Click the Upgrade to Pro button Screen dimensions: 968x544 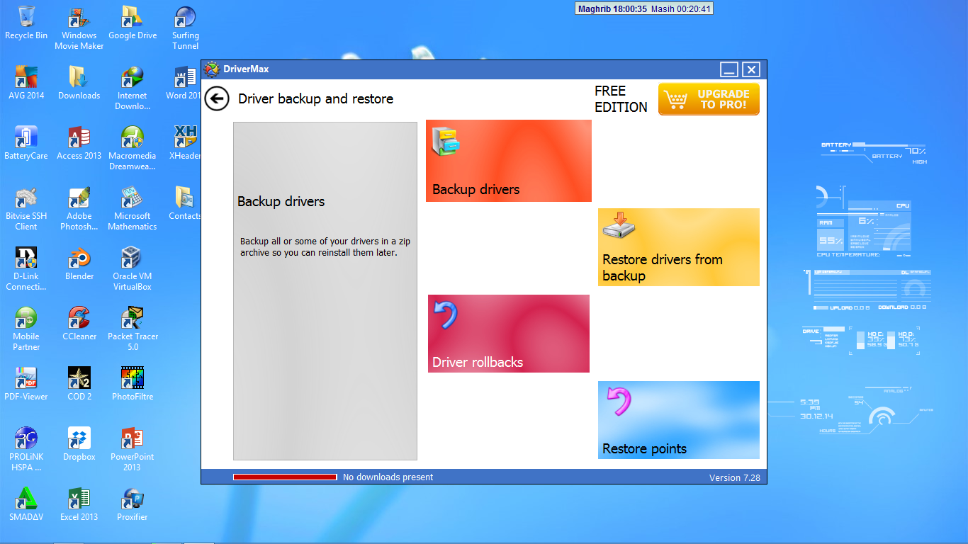[x=709, y=99]
